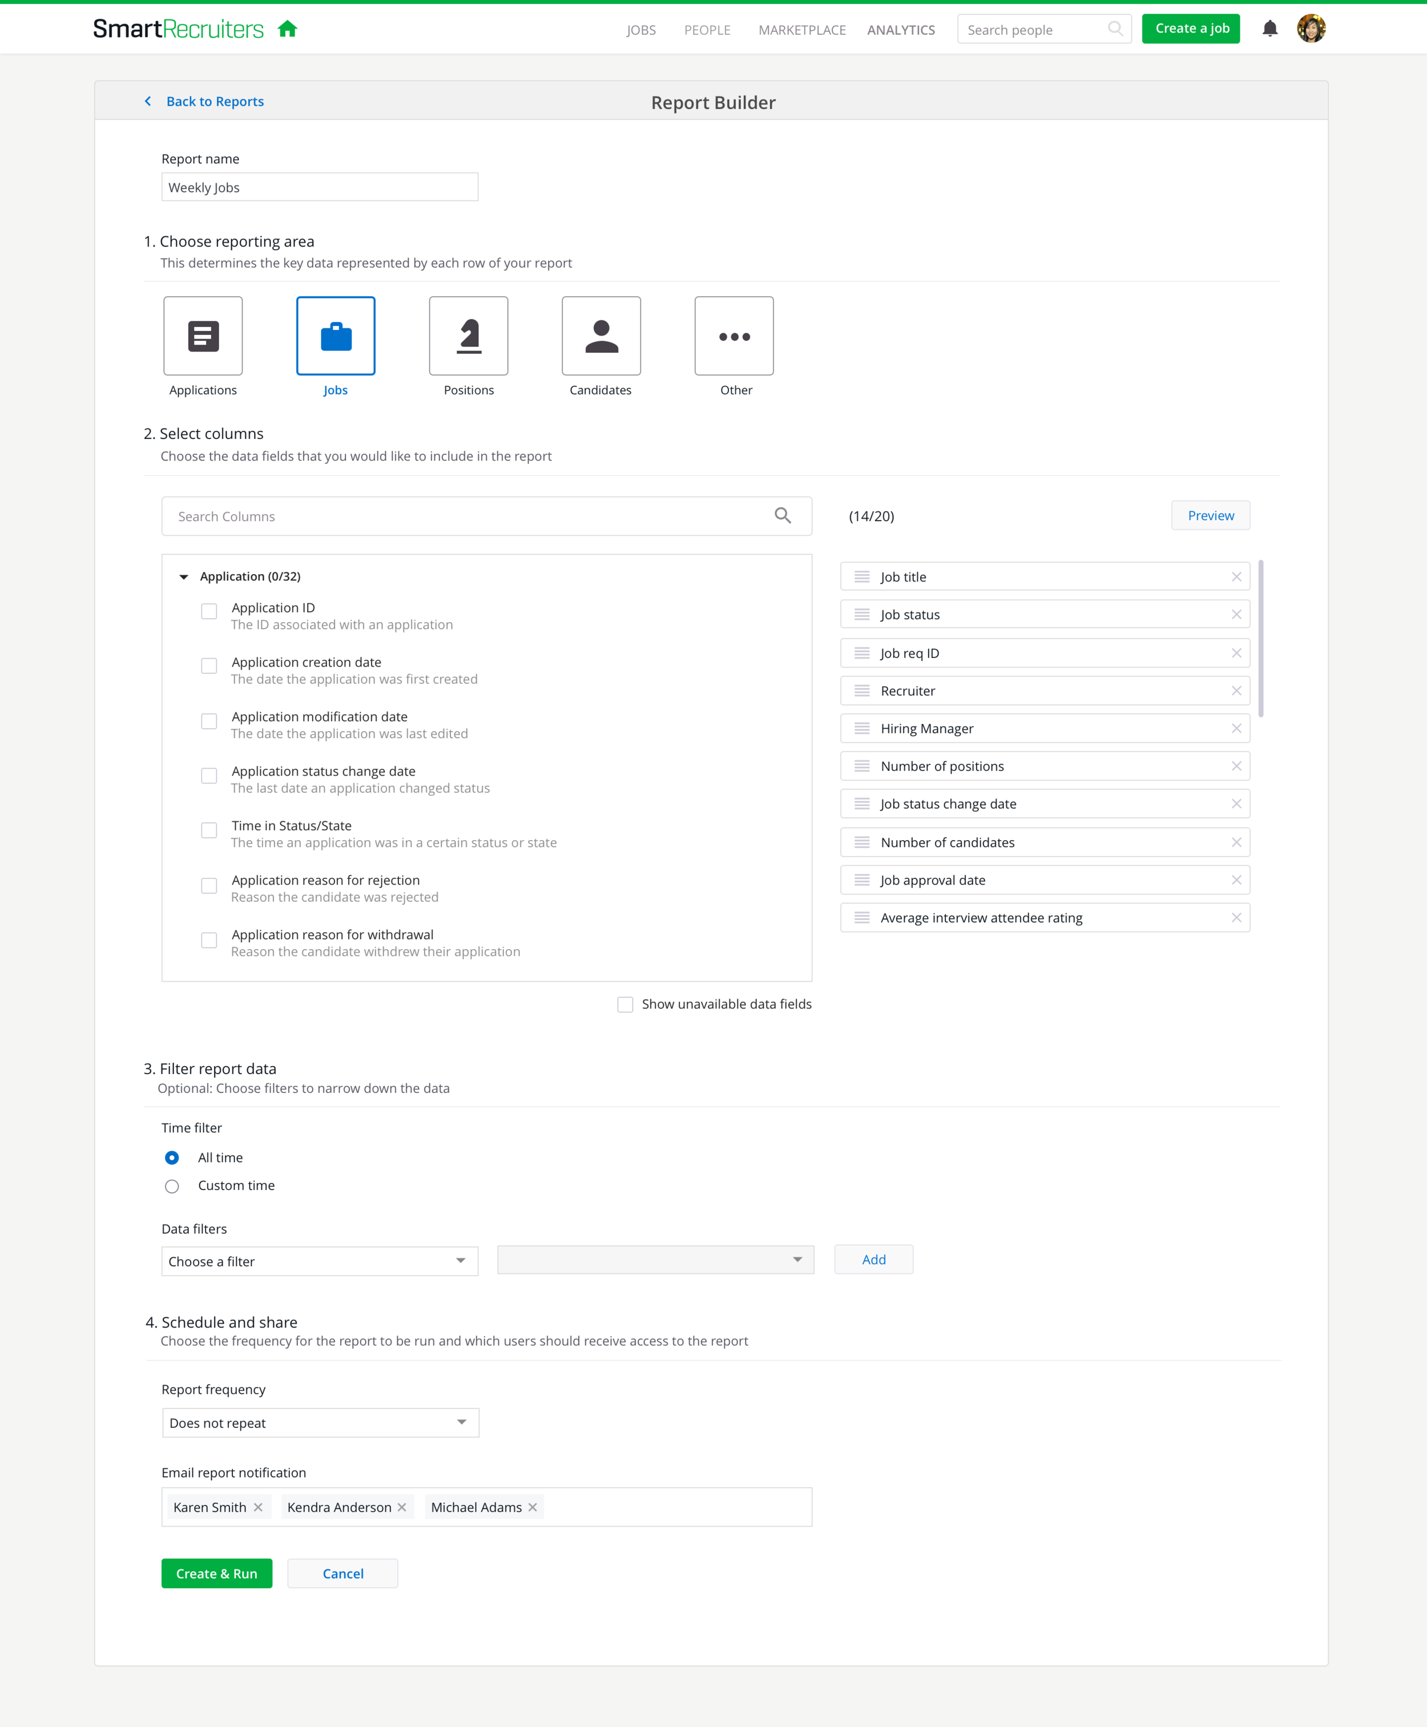
Task: Choose the Positions chess-piece icon
Action: (469, 336)
